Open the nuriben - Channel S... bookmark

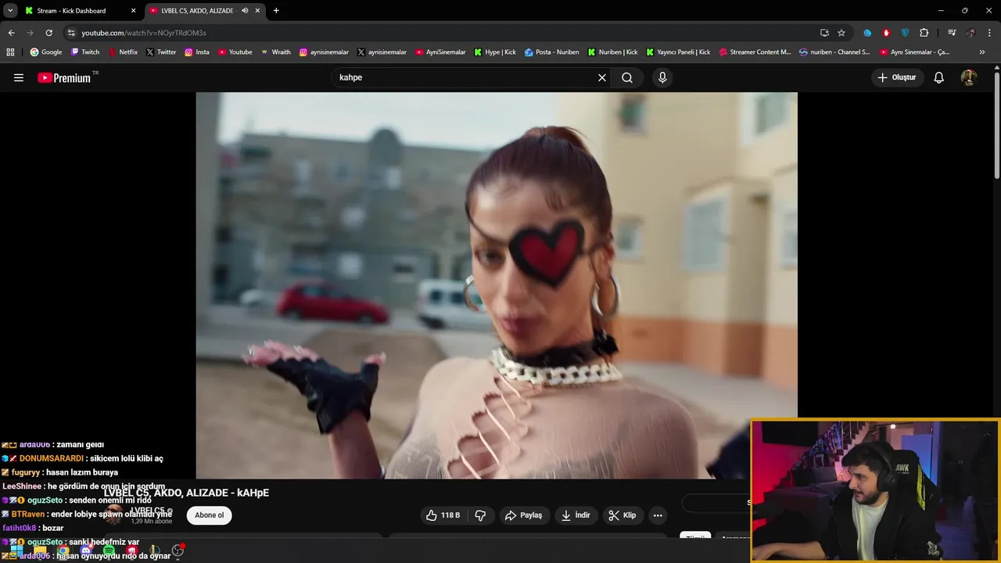pyautogui.click(x=834, y=52)
